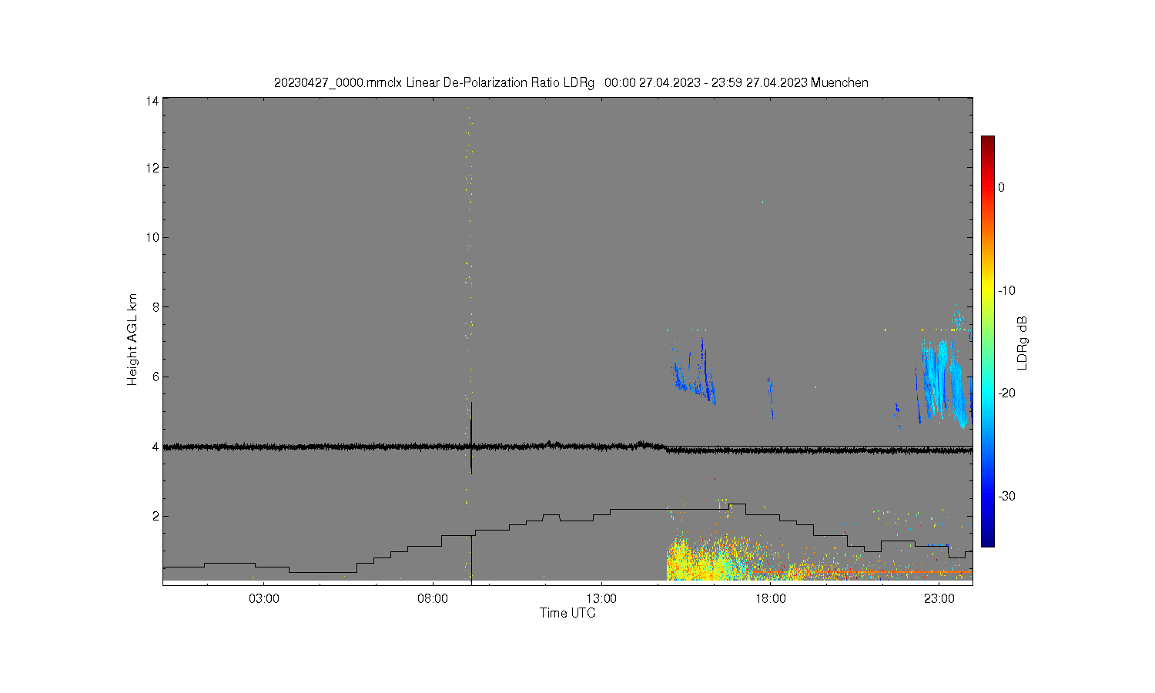Click the height tick label 12

pos(152,168)
